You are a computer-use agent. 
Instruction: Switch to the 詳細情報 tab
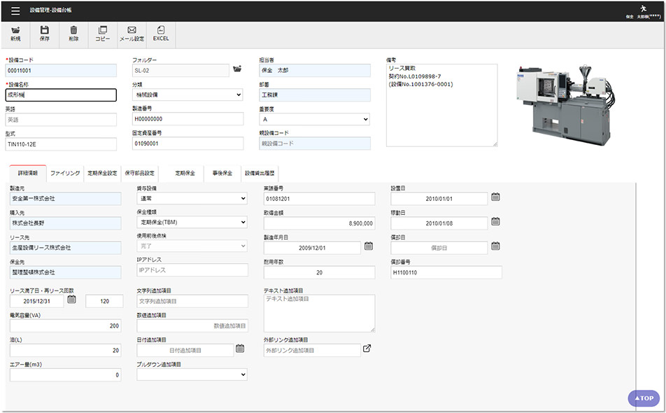tap(27, 174)
